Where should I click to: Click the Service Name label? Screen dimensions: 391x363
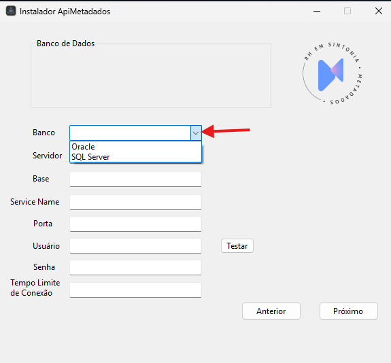coord(35,202)
